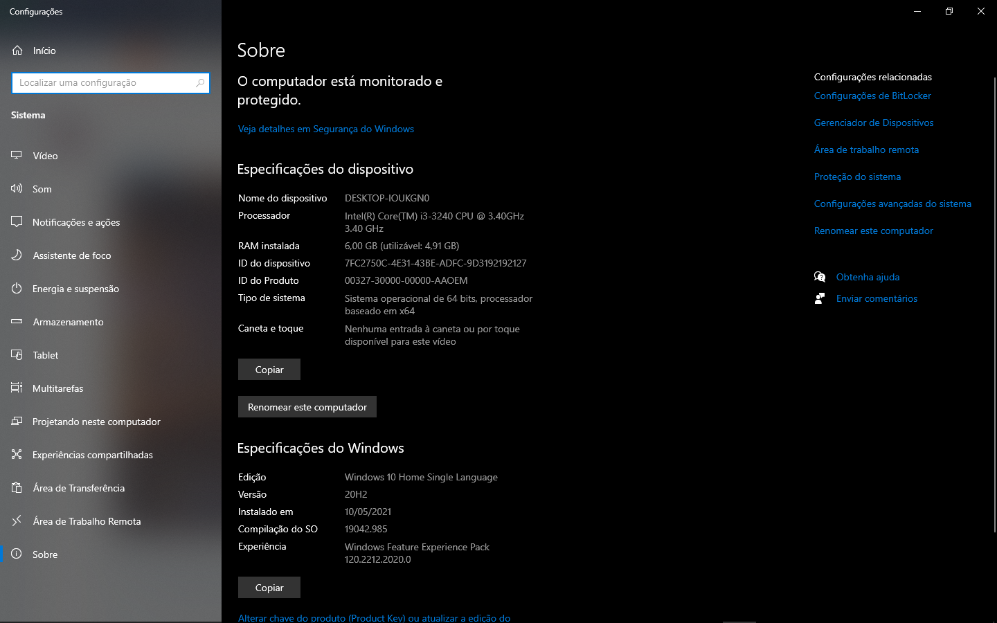Open Experiências compartilhadas
The image size is (997, 623).
click(111, 455)
